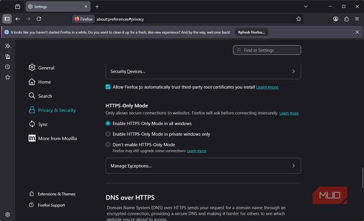
Task: Click the Security Devices chevron arrow
Action: pyautogui.click(x=293, y=71)
